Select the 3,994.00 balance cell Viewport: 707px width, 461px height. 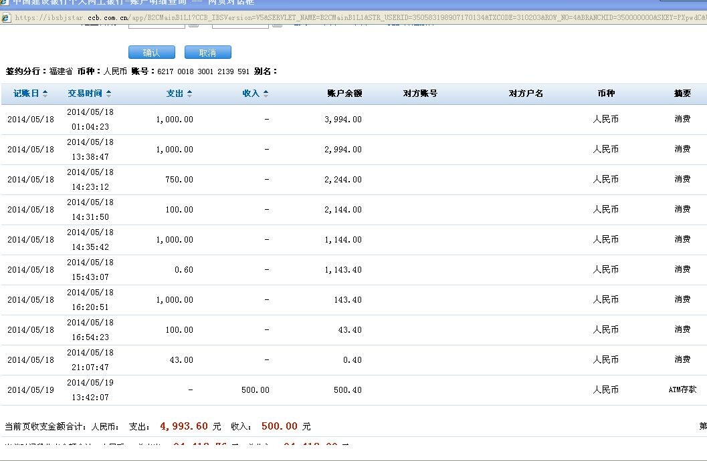coord(343,120)
